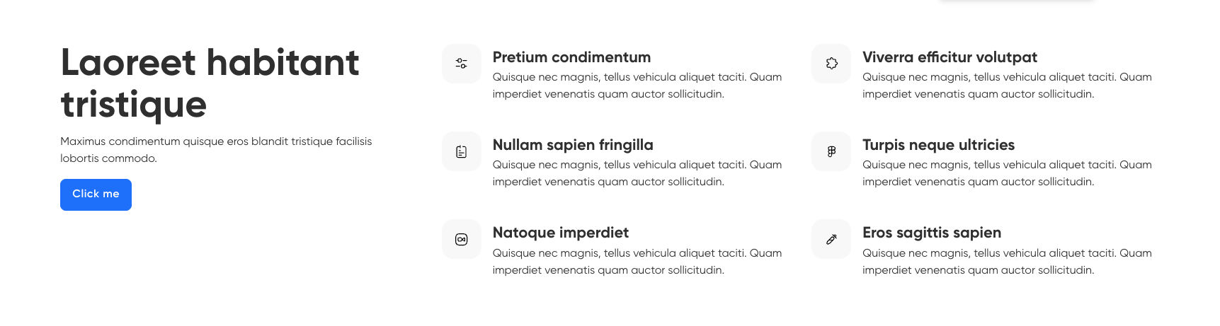Click the Laoreet habitant tristique main heading
Image resolution: width=1220 pixels, height=326 pixels.
click(210, 83)
